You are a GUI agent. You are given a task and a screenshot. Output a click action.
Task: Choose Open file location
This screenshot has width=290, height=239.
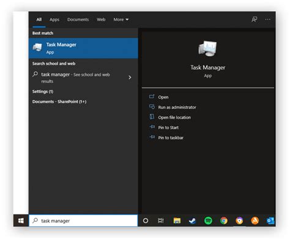[174, 117]
